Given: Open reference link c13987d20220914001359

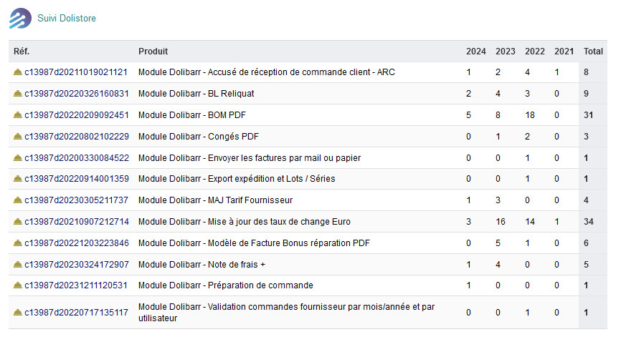Looking at the screenshot, I should (x=77, y=180).
